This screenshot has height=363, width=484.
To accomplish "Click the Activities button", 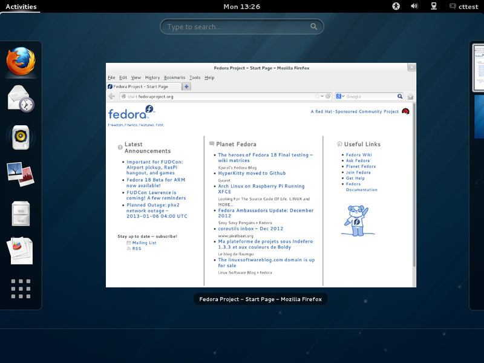I will pos(21,7).
